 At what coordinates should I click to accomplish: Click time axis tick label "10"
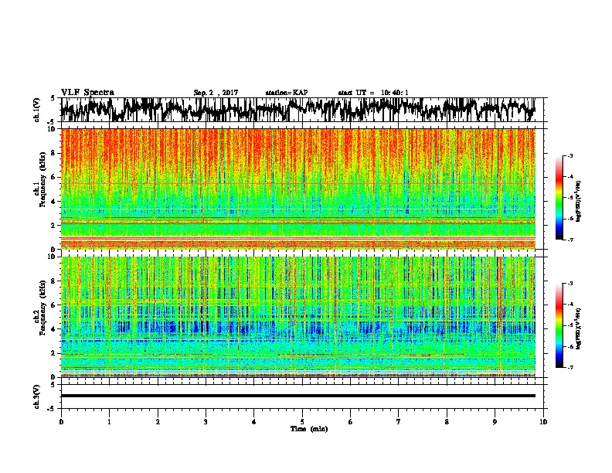[543, 422]
